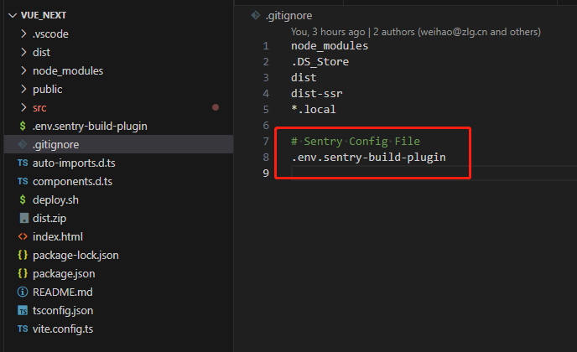Click the archive icon for dist.zip
577x352 pixels.
point(23,218)
